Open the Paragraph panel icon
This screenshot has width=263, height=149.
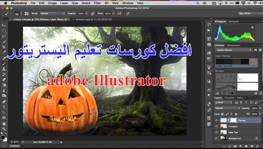click(209, 95)
